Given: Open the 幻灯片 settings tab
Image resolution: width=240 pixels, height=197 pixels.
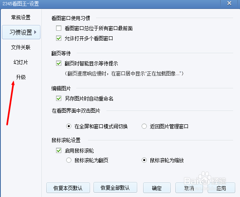Looking at the screenshot, I should pyautogui.click(x=21, y=62).
